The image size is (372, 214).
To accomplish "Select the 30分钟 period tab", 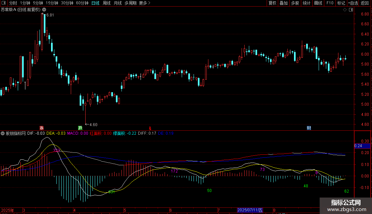I will 67,3.
